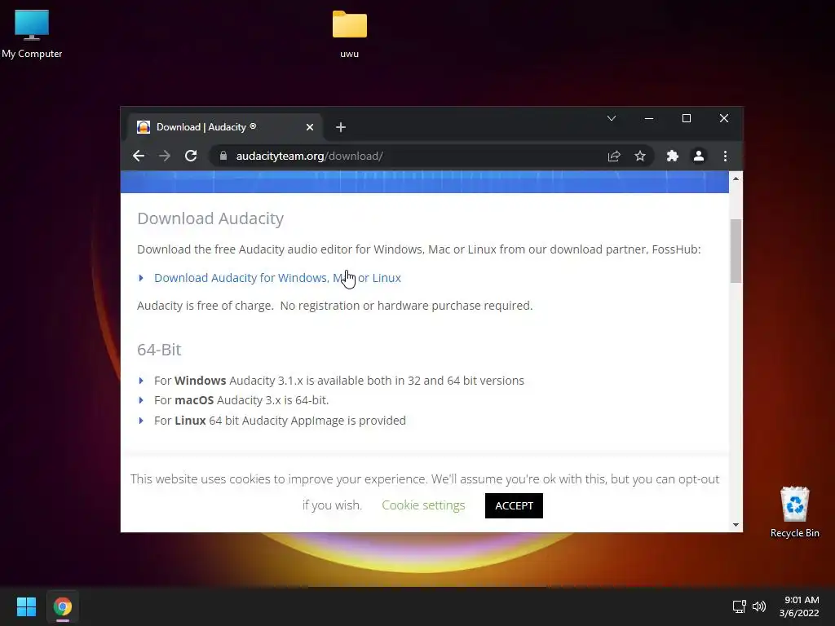Minimize the Chrome window
Viewport: 835px width, 626px height.
pos(648,118)
